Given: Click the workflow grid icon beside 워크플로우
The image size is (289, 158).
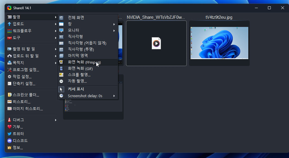Looking at the screenshot, I should (10, 31).
